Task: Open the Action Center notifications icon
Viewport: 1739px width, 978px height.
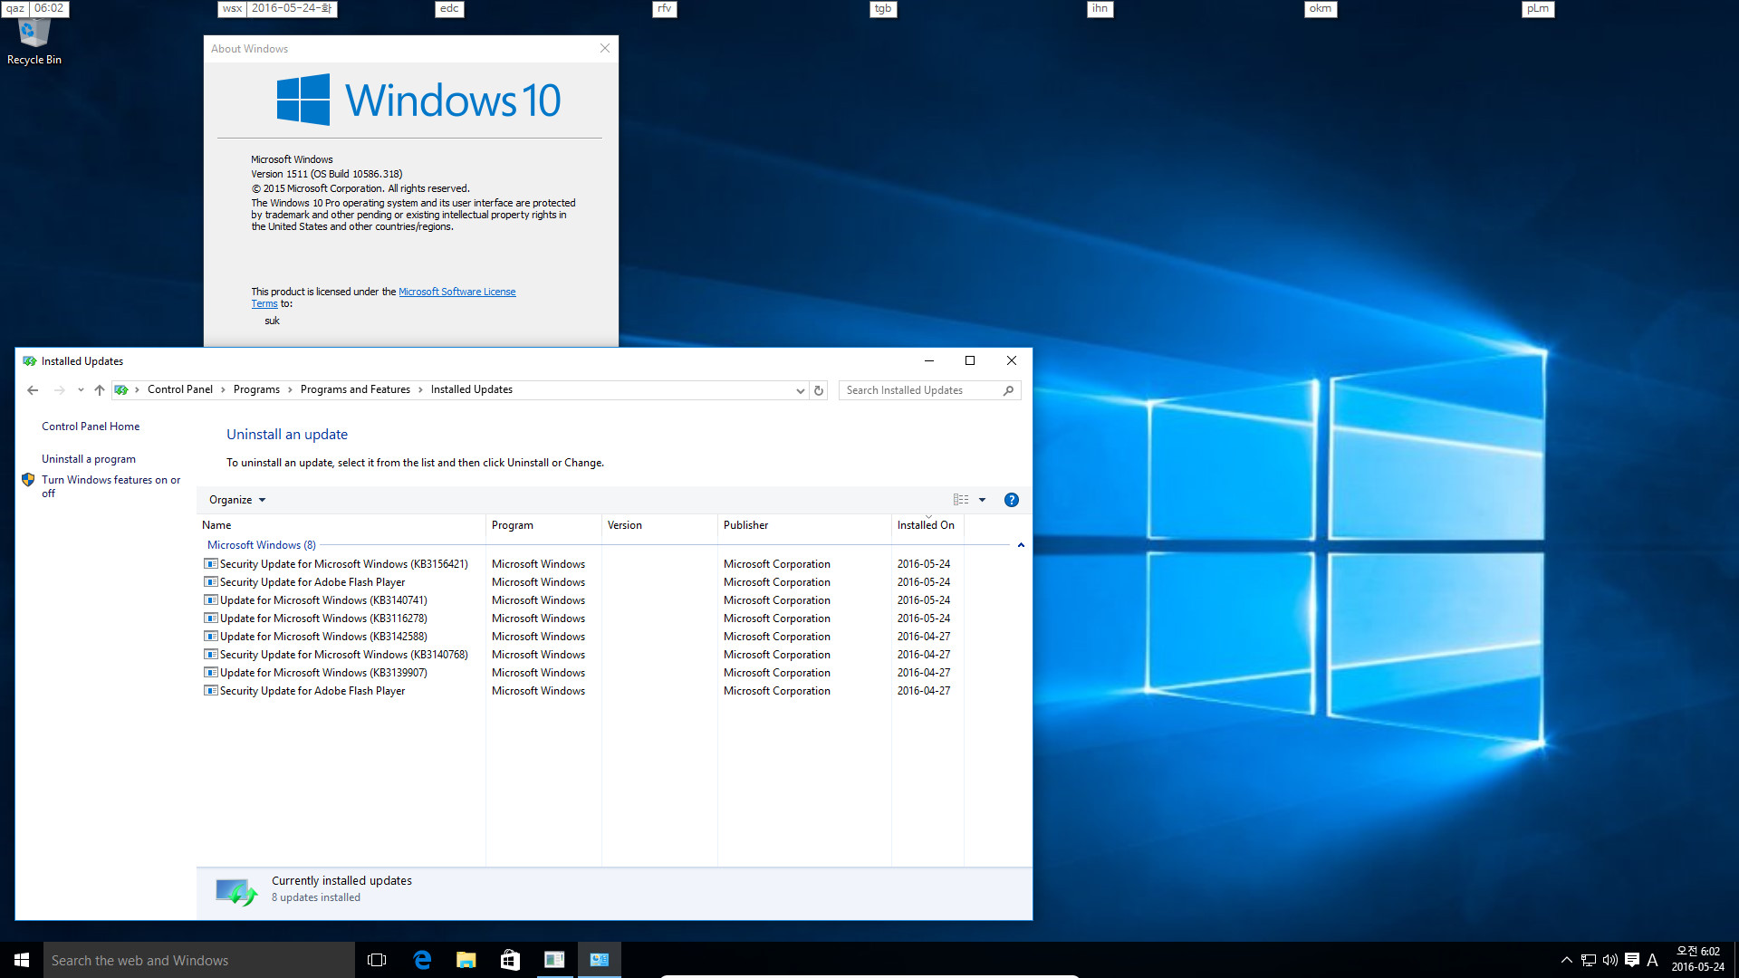Action: (1632, 960)
